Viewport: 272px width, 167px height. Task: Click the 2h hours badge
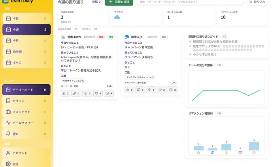point(174,83)
